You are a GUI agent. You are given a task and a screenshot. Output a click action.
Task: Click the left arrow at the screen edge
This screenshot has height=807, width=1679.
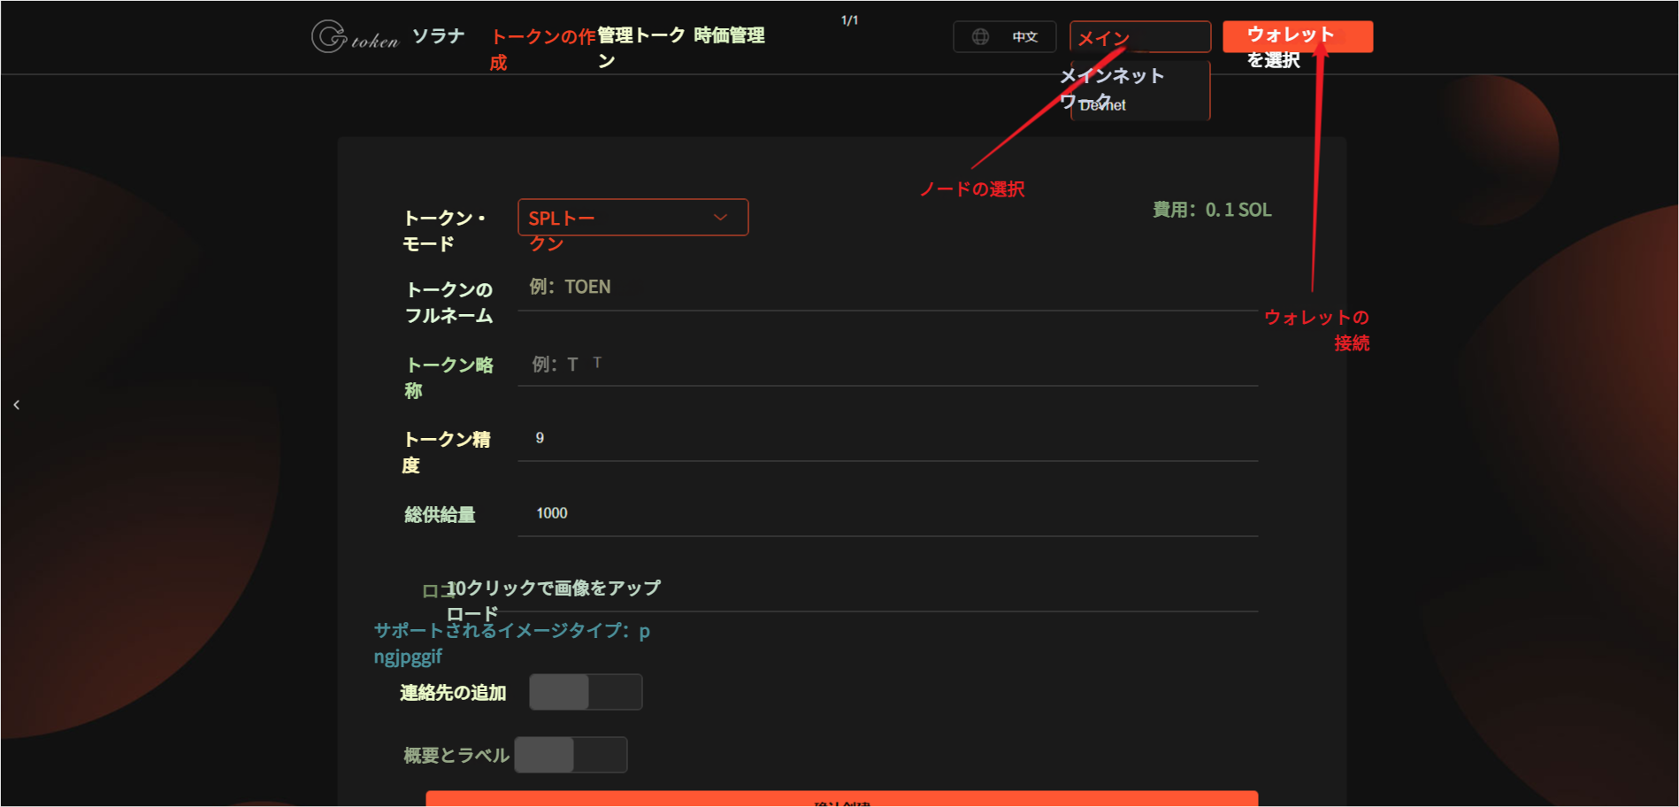(x=16, y=404)
